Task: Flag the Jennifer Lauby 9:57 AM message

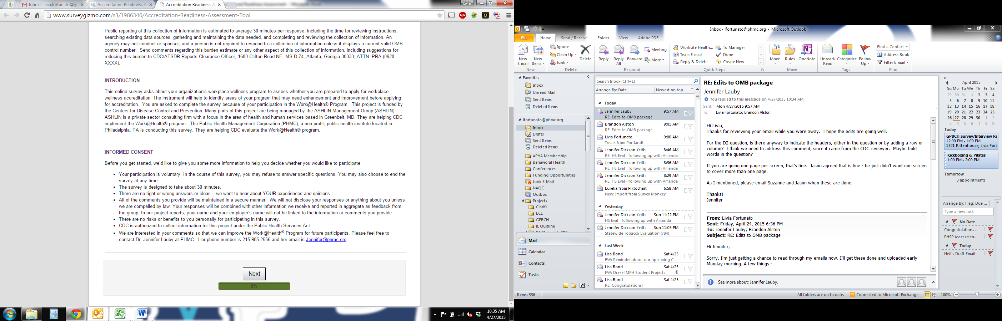Action: pyautogui.click(x=690, y=113)
